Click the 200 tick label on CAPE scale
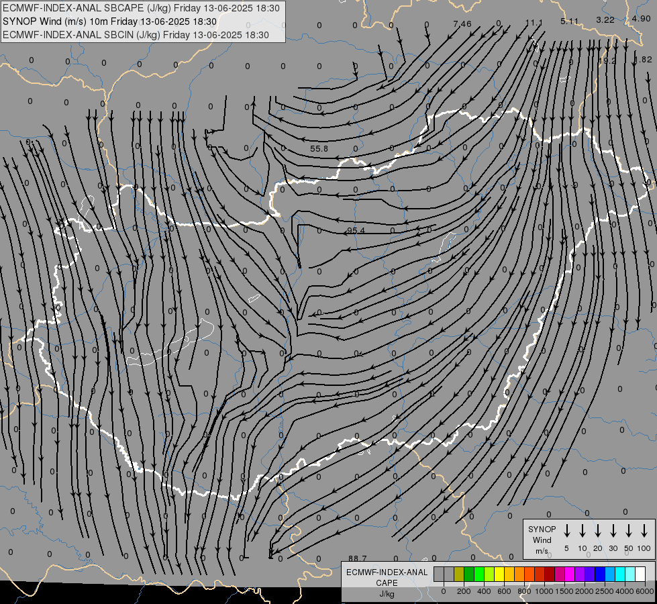 click(464, 591)
